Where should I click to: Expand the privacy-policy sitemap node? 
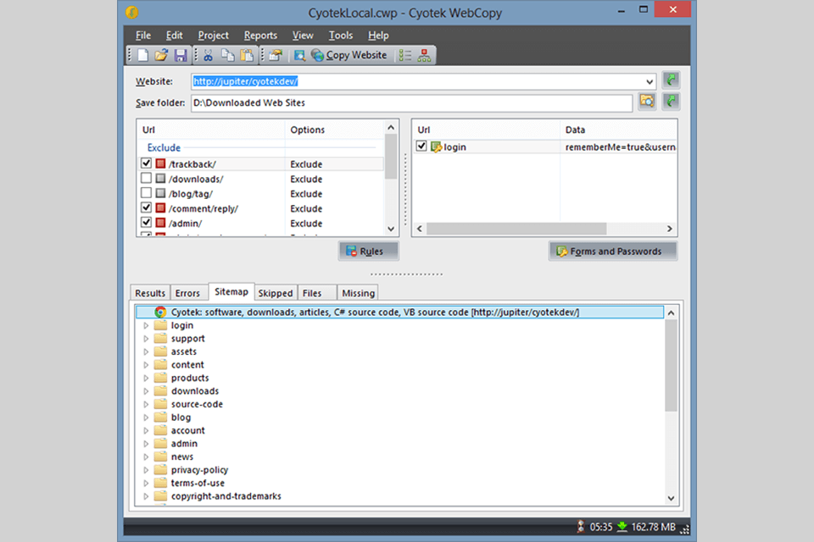point(146,470)
